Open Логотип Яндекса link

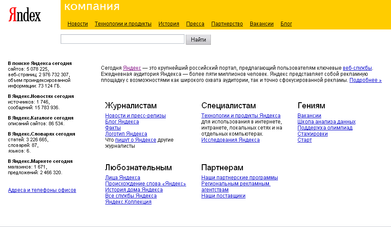pyautogui.click(x=126, y=134)
